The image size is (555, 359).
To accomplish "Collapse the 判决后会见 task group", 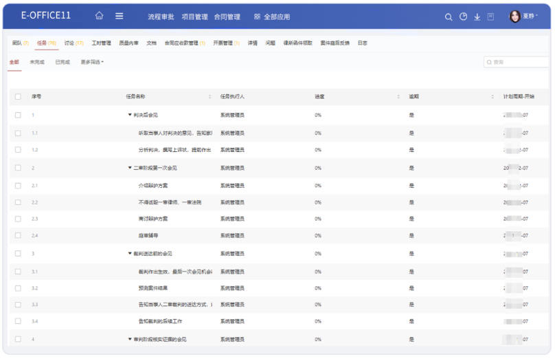I will coord(130,115).
